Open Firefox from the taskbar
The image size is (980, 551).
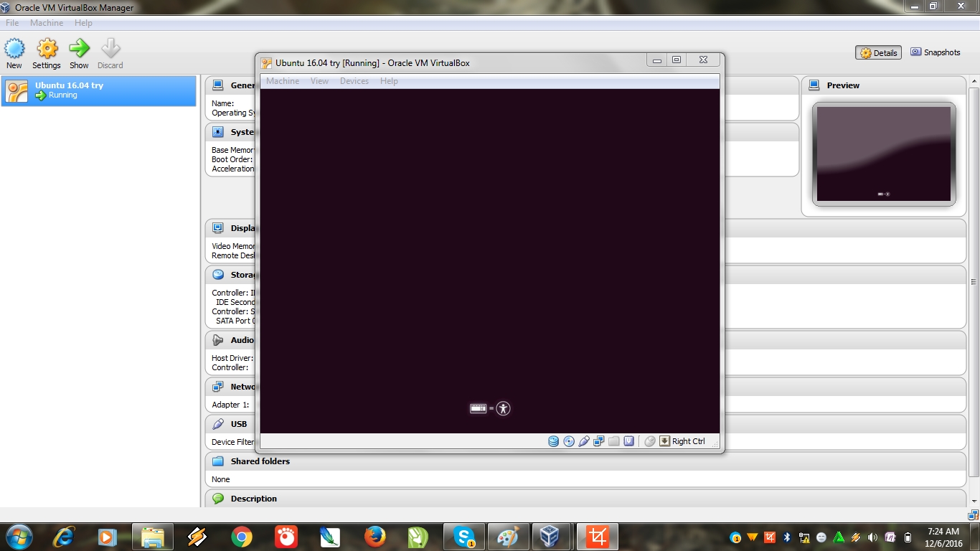(x=374, y=537)
